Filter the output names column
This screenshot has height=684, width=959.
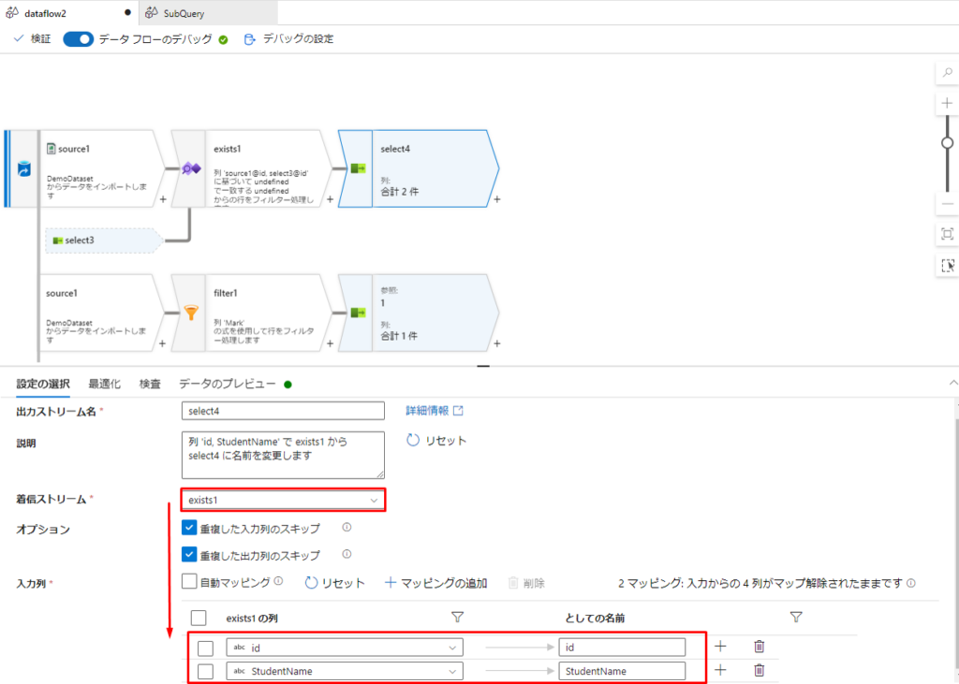pyautogui.click(x=796, y=618)
